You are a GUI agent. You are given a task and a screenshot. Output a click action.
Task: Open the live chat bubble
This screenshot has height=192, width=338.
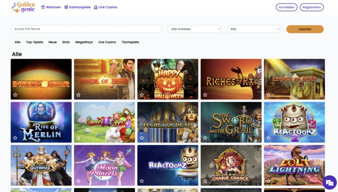pos(330,183)
